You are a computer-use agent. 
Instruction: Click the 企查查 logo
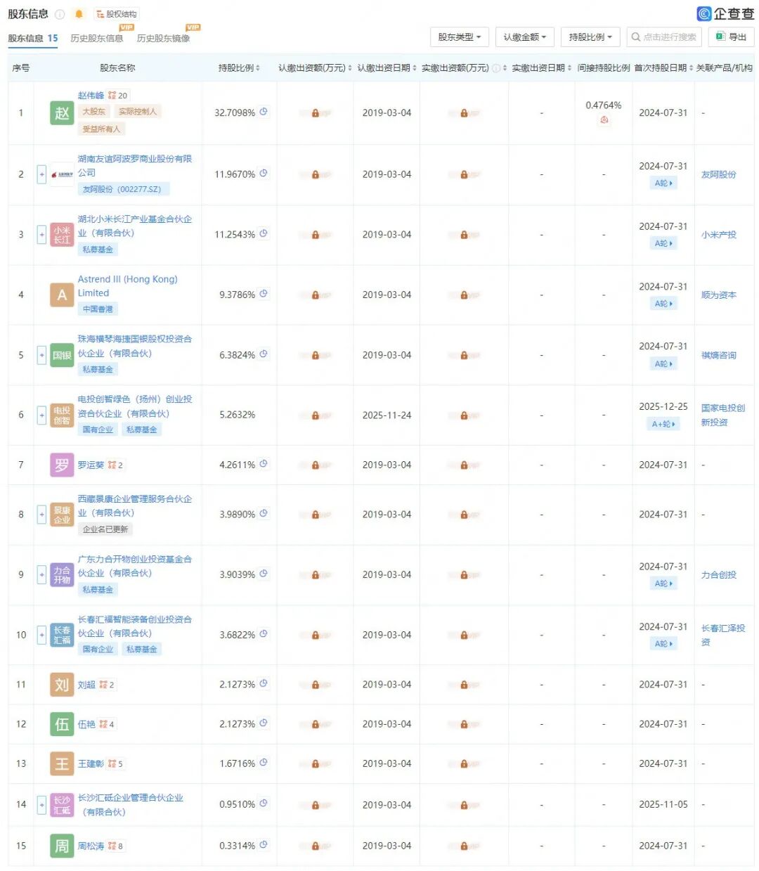coord(725,13)
